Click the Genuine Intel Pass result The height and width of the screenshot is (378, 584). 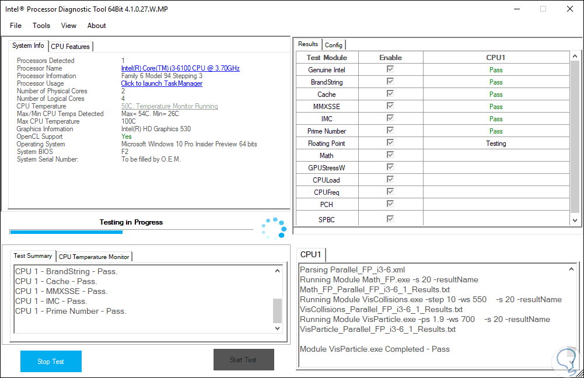click(x=496, y=70)
